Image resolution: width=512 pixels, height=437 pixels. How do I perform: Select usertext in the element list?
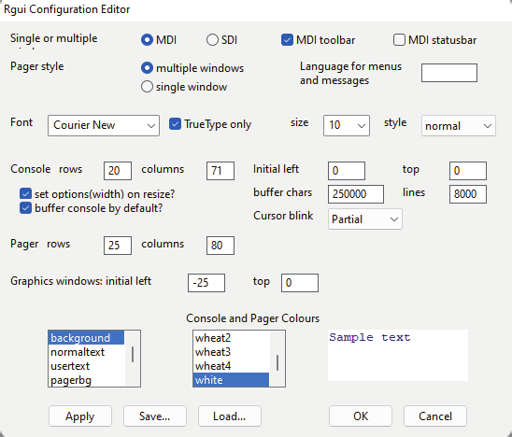click(x=86, y=366)
